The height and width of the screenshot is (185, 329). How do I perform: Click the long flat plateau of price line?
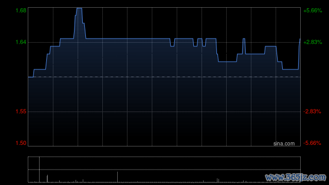pos(128,39)
